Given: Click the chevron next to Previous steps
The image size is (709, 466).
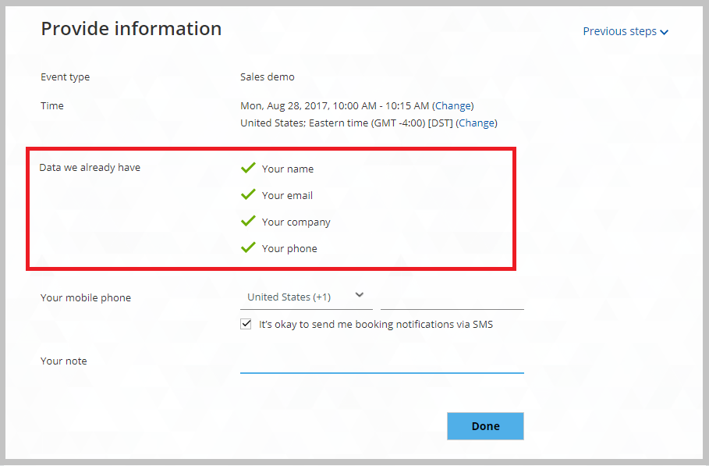Looking at the screenshot, I should click(x=664, y=32).
